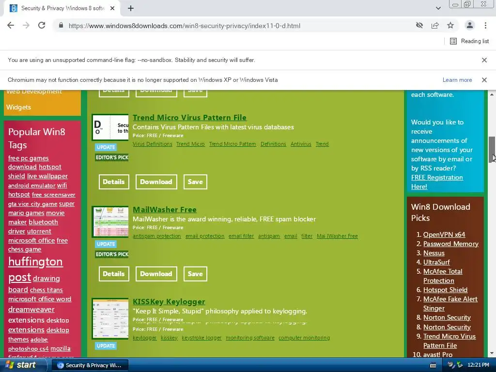The image size is (496, 372).
Task: Click the forward navigation arrow
Action: click(26, 25)
